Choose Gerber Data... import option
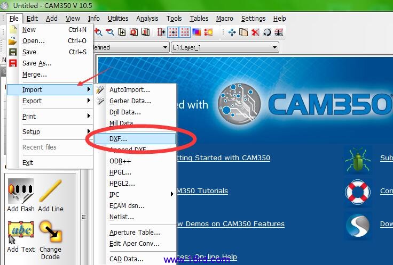 click(130, 101)
